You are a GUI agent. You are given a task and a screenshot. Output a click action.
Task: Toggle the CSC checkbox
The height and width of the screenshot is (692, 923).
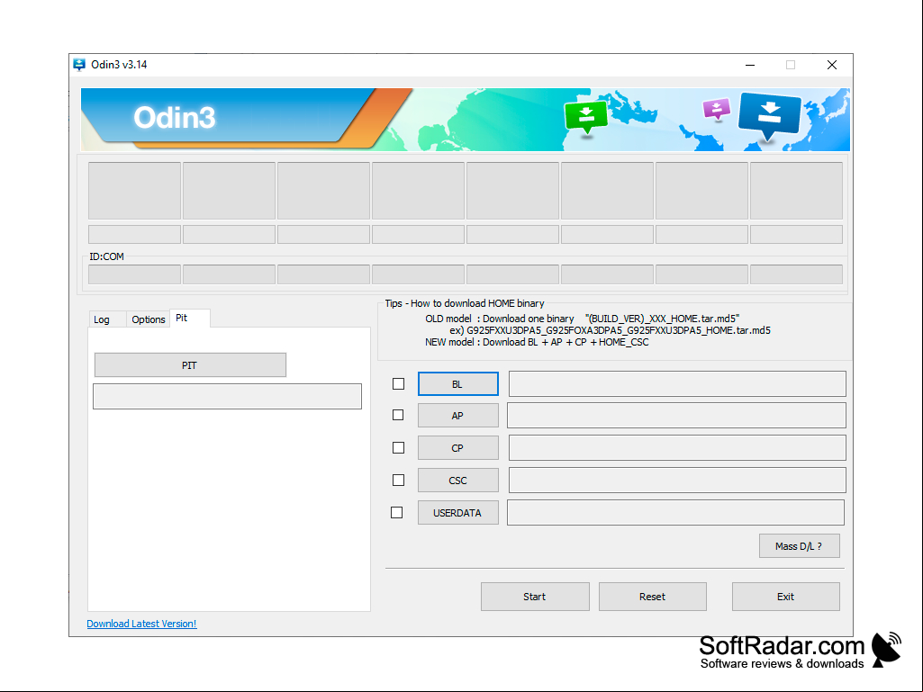399,481
